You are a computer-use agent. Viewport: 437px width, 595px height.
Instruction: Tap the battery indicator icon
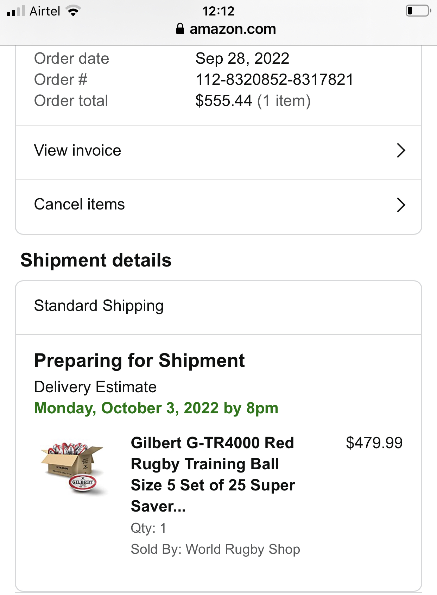(418, 11)
